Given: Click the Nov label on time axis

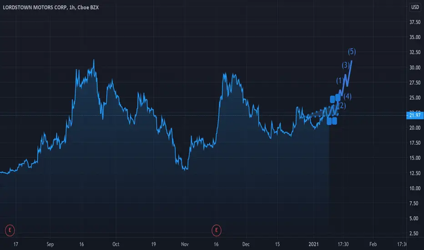Looking at the screenshot, I should click(x=185, y=245).
